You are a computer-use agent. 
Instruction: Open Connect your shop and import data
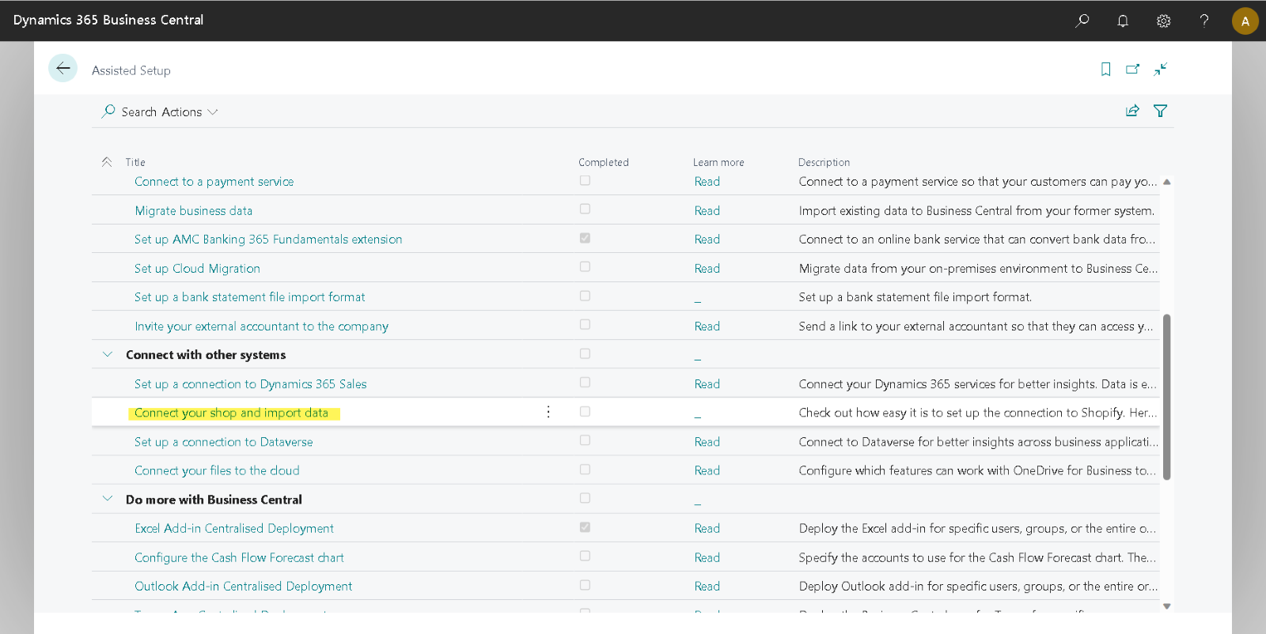tap(231, 413)
